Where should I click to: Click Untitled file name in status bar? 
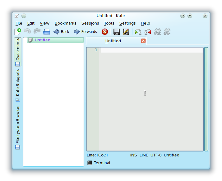[x=171, y=155]
